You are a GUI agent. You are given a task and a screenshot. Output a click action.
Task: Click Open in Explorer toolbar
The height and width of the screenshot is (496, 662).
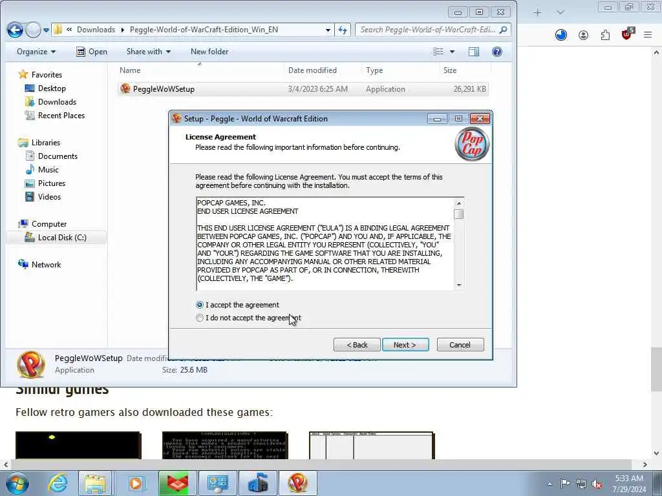click(x=92, y=52)
